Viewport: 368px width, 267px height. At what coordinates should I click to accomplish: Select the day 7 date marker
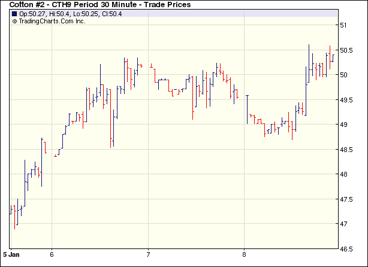[x=148, y=253]
